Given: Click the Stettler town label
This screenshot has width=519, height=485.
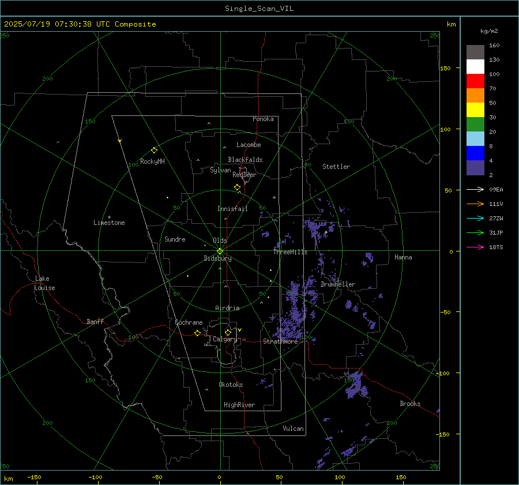Looking at the screenshot, I should tap(336, 167).
